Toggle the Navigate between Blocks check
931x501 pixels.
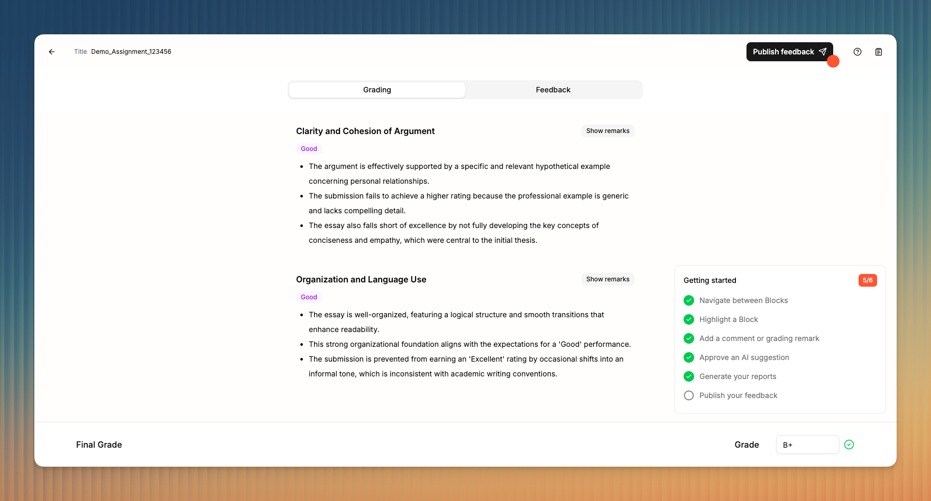pos(689,300)
